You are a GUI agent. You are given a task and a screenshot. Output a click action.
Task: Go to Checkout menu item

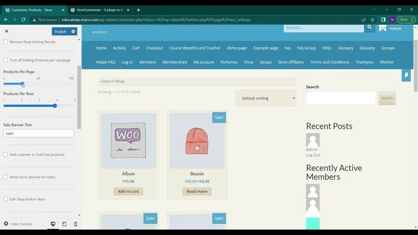pyautogui.click(x=154, y=48)
